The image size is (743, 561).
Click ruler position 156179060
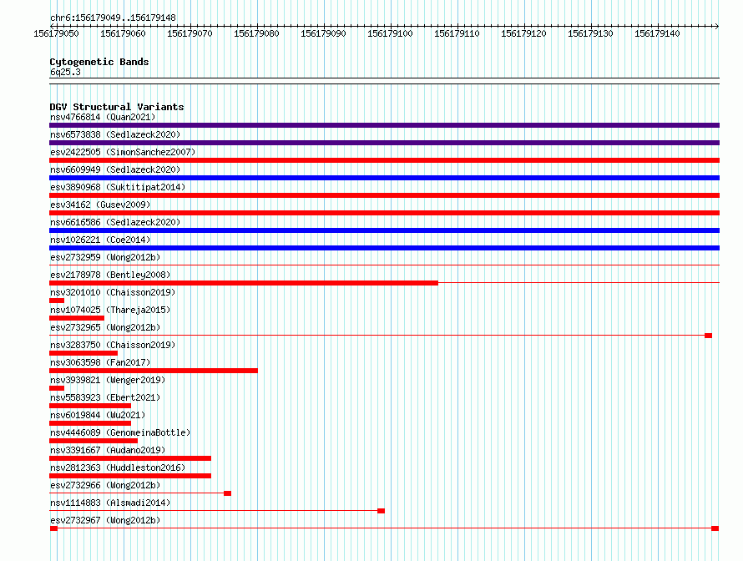(123, 33)
